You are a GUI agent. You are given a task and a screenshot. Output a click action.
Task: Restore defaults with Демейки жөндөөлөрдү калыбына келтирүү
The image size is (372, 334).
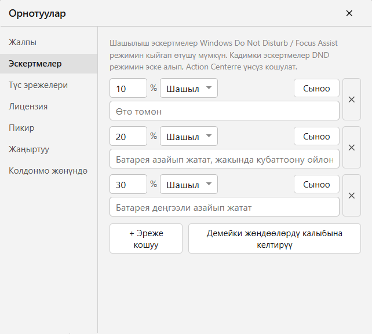275,238
